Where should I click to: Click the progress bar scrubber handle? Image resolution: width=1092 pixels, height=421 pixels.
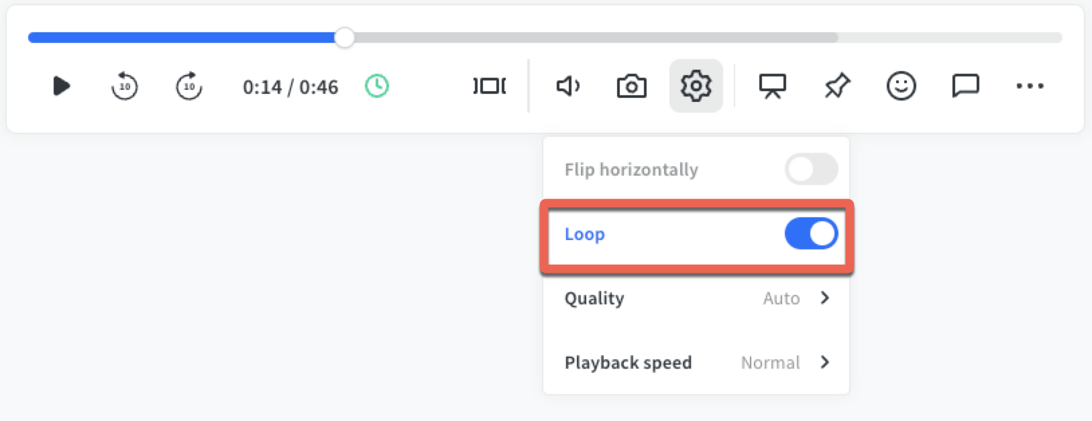pyautogui.click(x=345, y=38)
